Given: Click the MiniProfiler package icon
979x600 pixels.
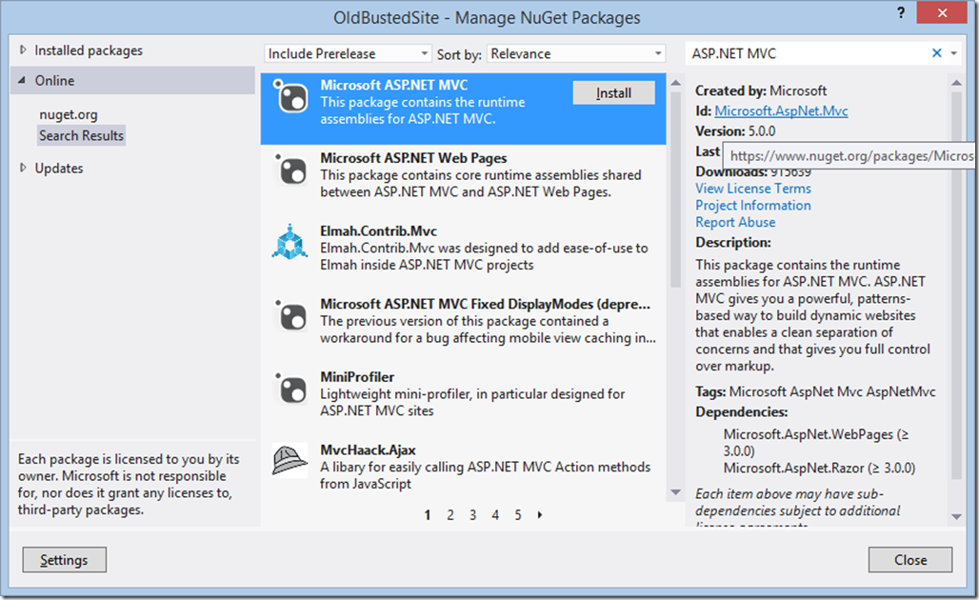Looking at the screenshot, I should coord(290,389).
